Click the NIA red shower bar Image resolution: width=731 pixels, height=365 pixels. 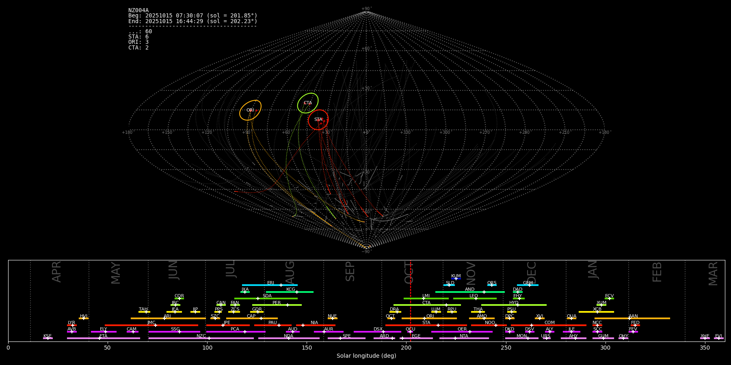(316, 325)
